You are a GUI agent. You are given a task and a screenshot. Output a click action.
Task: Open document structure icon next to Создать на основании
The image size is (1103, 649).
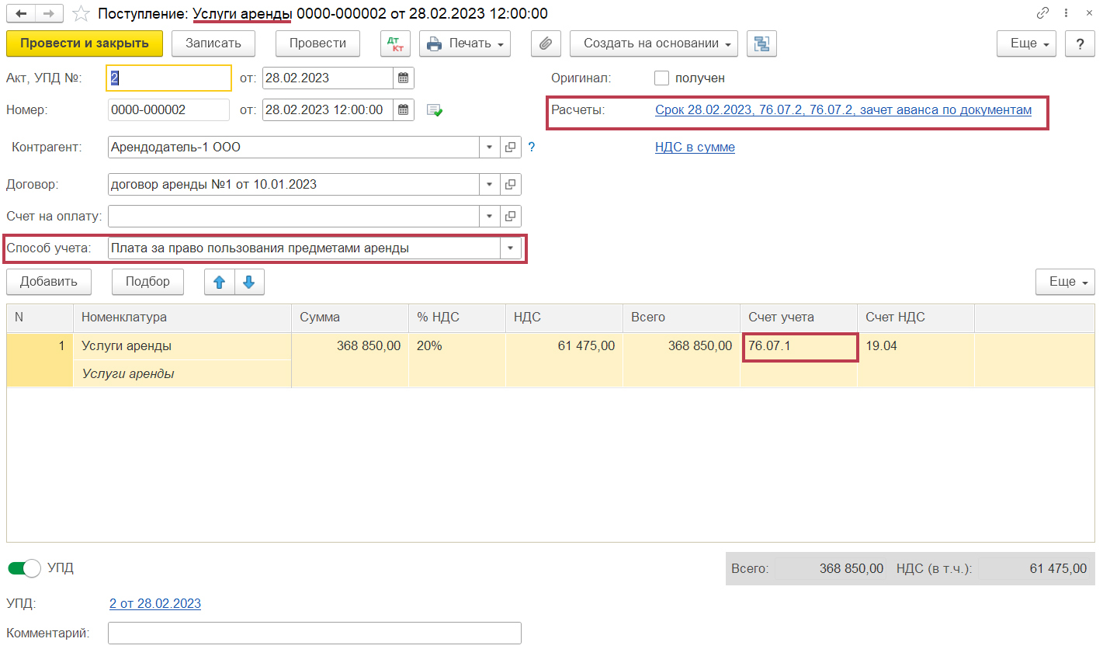click(761, 43)
